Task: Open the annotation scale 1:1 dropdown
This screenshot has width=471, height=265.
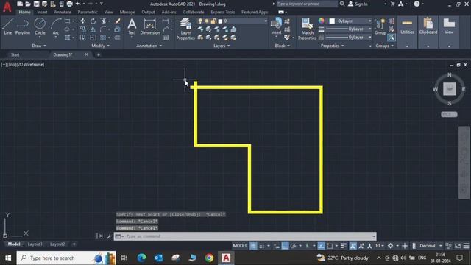Action: [380, 246]
